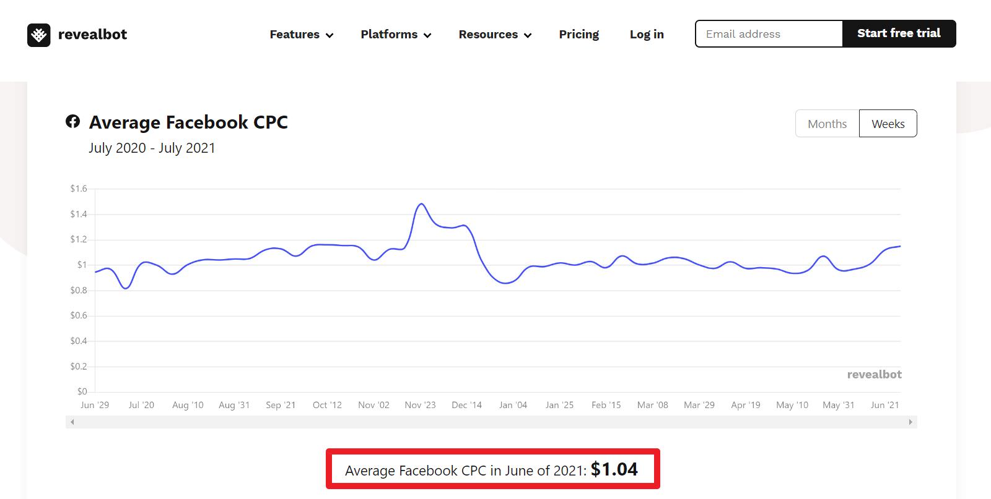Click the Facebook icon beside the chart title
The image size is (991, 499).
[73, 122]
